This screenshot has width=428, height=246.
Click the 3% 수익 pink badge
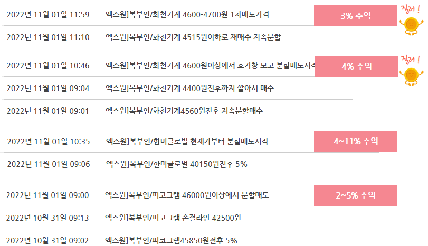(355, 16)
